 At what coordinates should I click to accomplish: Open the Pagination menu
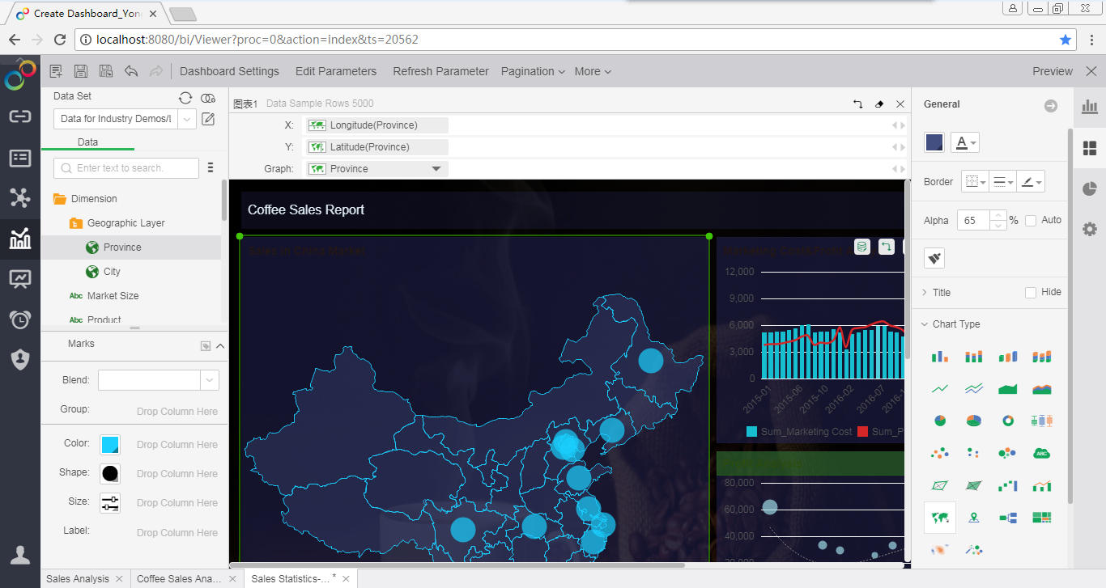(533, 71)
